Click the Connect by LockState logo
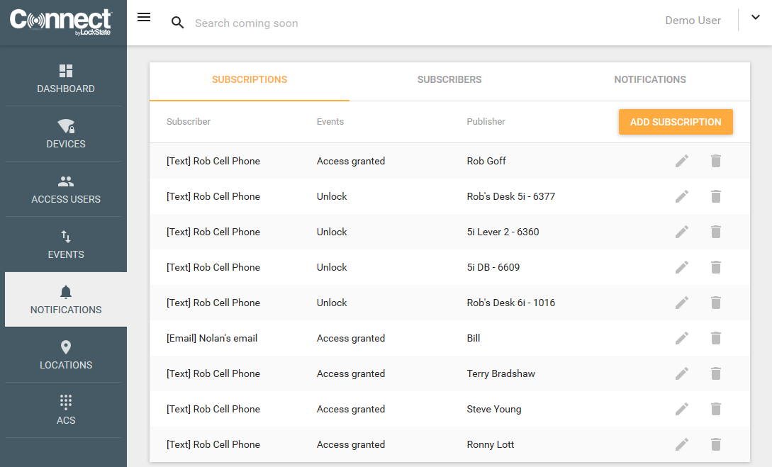The width and height of the screenshot is (772, 467). [x=62, y=22]
